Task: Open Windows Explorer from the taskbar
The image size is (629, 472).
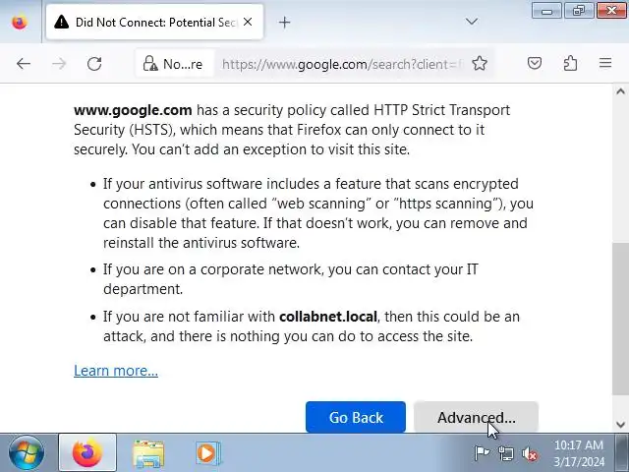Action: 148,453
